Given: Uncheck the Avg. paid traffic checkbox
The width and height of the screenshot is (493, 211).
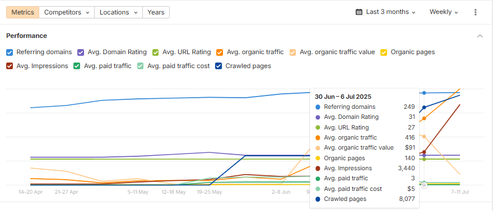Looking at the screenshot, I should (77, 66).
